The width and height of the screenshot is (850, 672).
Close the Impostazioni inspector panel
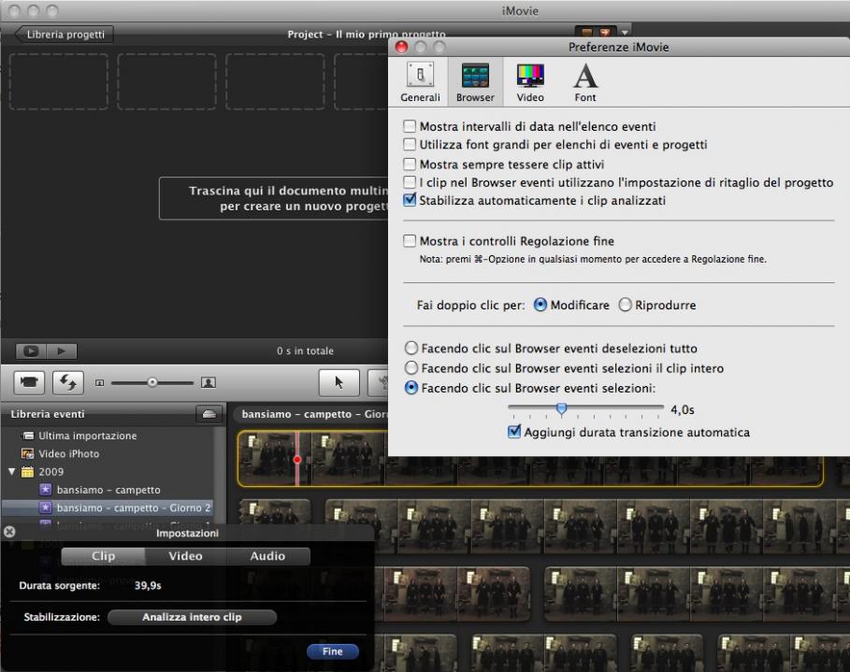[x=9, y=532]
